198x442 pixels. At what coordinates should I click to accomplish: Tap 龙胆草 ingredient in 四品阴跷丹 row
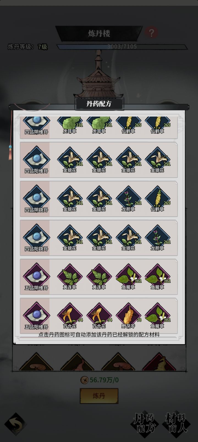[x=128, y=199]
